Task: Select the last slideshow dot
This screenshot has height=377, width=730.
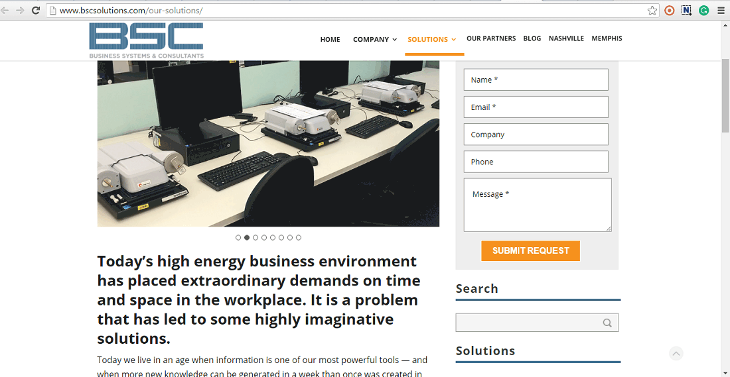Action: click(x=299, y=237)
